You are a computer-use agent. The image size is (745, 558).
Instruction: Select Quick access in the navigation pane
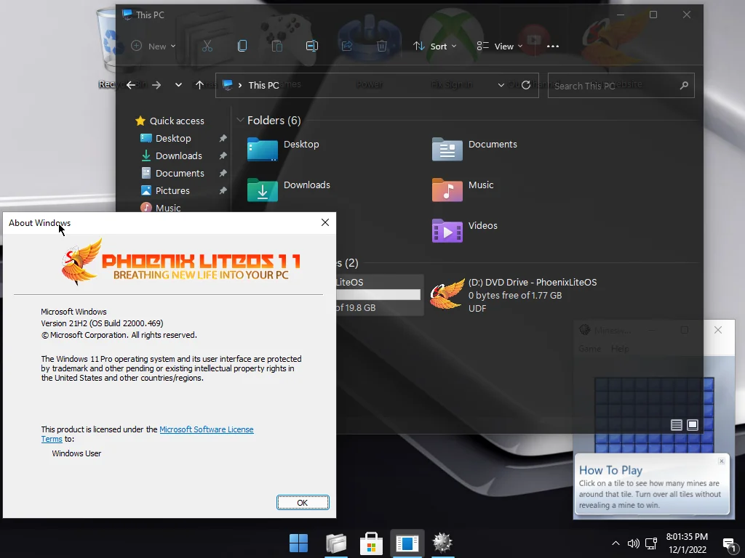click(170, 121)
